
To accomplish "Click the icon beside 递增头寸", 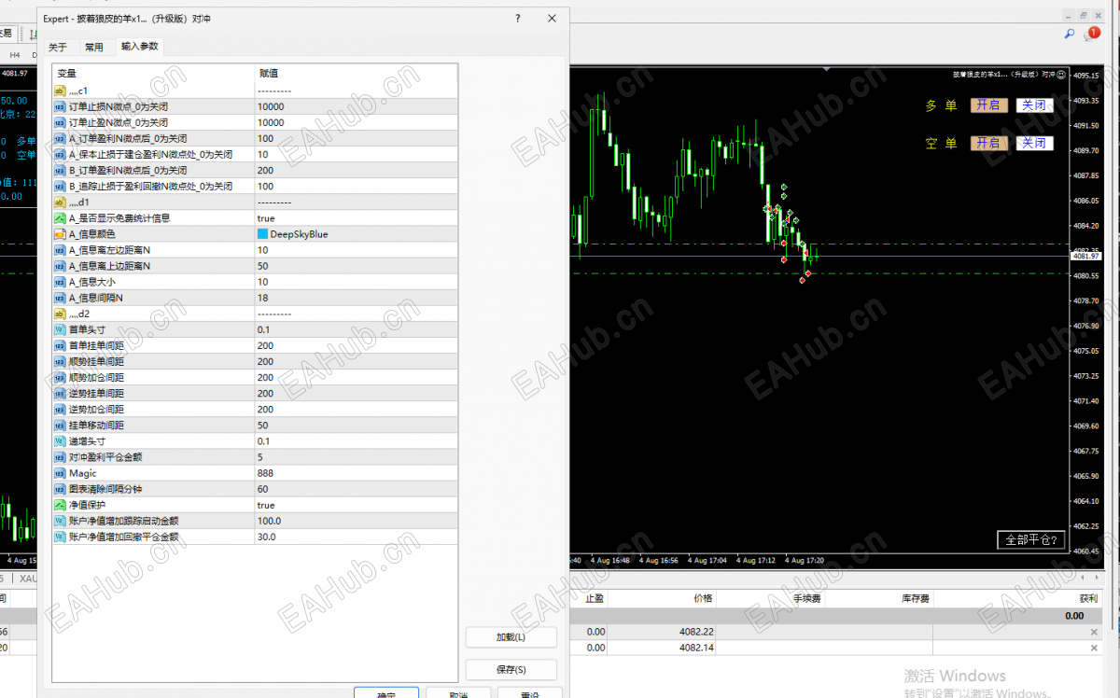I will [60, 440].
